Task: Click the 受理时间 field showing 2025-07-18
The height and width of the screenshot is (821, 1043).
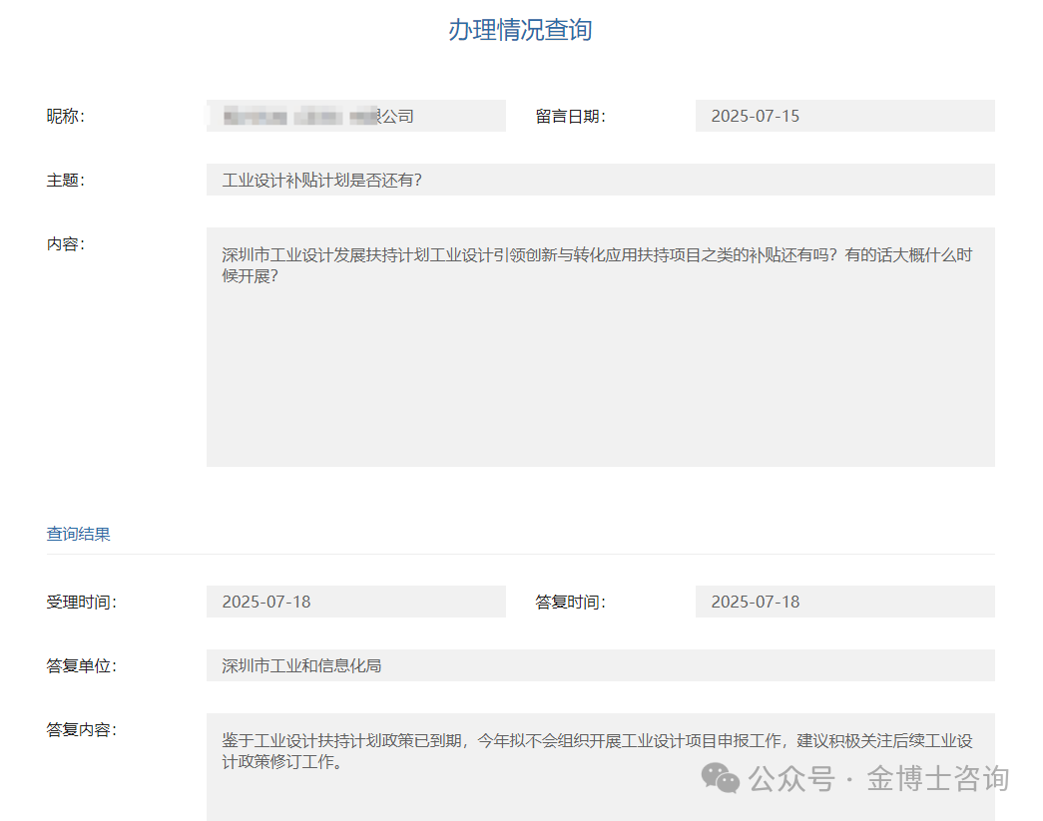Action: point(356,602)
